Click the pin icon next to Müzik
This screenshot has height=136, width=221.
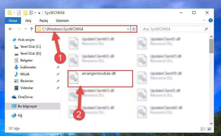click(58, 74)
